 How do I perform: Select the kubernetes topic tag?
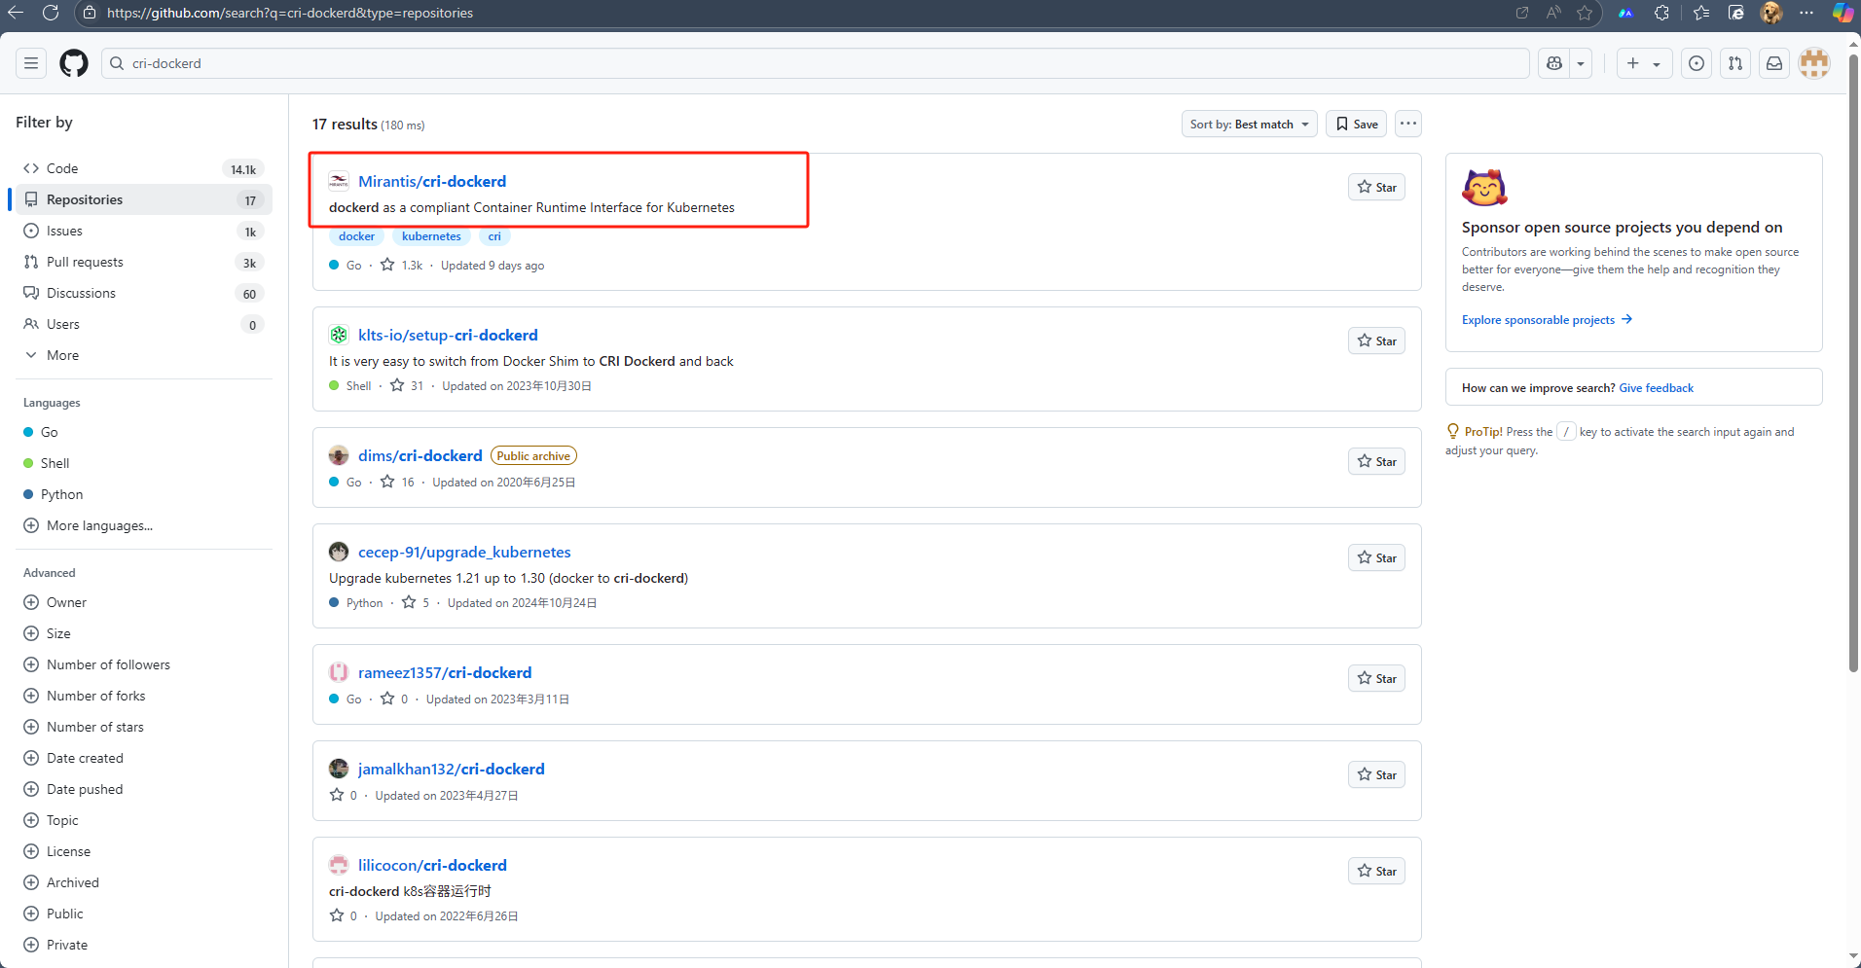point(431,236)
